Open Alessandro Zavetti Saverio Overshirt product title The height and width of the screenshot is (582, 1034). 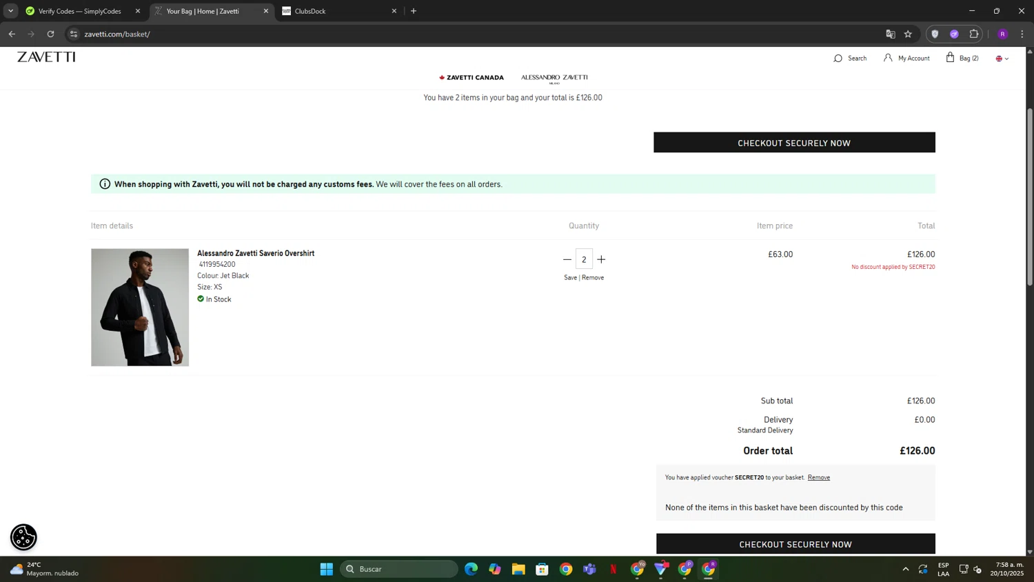tap(256, 253)
